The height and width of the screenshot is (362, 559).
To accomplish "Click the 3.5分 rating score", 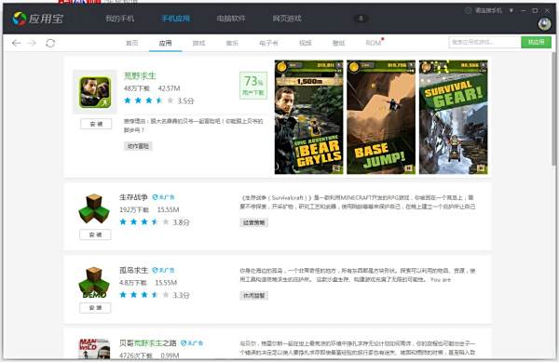I will click(x=185, y=101).
